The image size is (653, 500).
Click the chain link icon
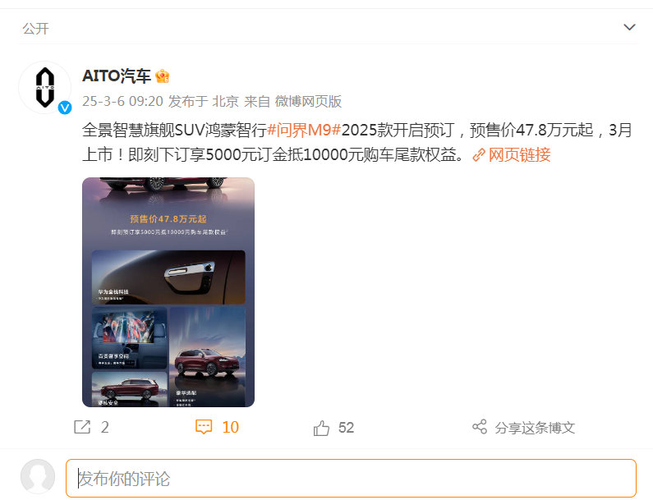tap(479, 155)
